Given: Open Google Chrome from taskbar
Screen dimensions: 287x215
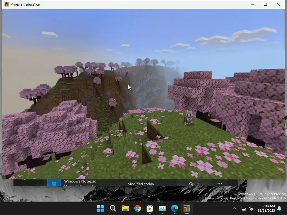Looking at the screenshot, I should (x=137, y=208).
